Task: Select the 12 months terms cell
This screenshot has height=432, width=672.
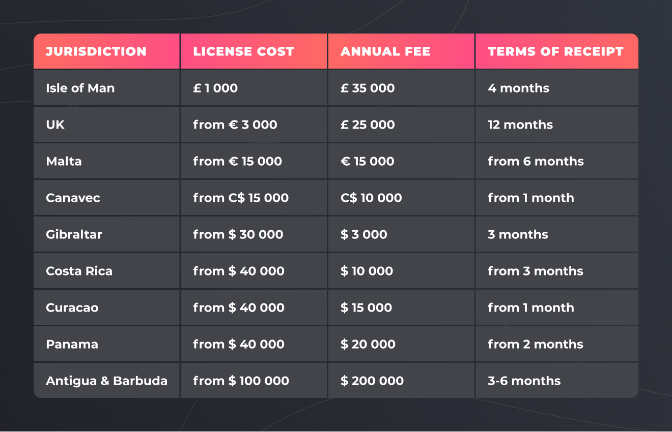Action: [557, 125]
